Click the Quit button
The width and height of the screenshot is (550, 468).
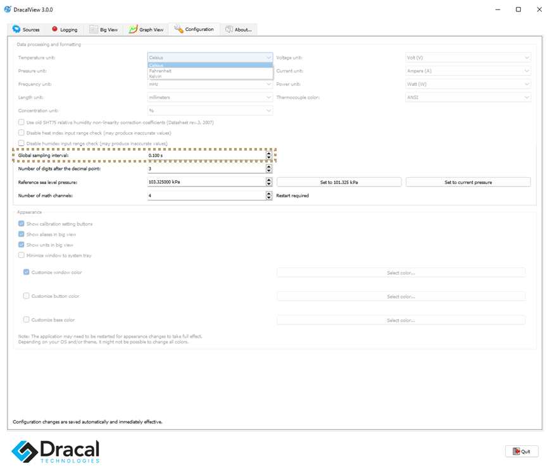click(x=522, y=452)
